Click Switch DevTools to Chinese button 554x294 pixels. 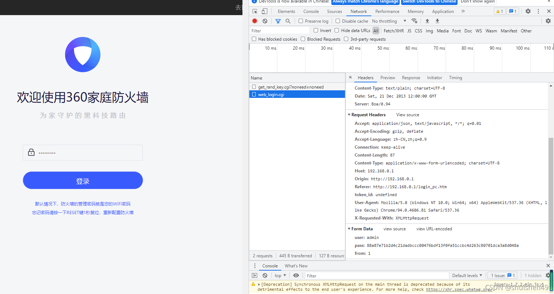coord(429,1)
